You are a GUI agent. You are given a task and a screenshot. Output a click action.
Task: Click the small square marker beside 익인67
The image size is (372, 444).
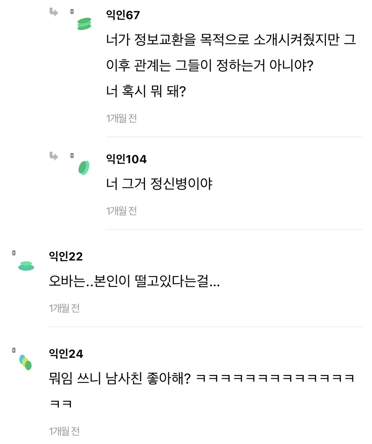click(x=72, y=12)
